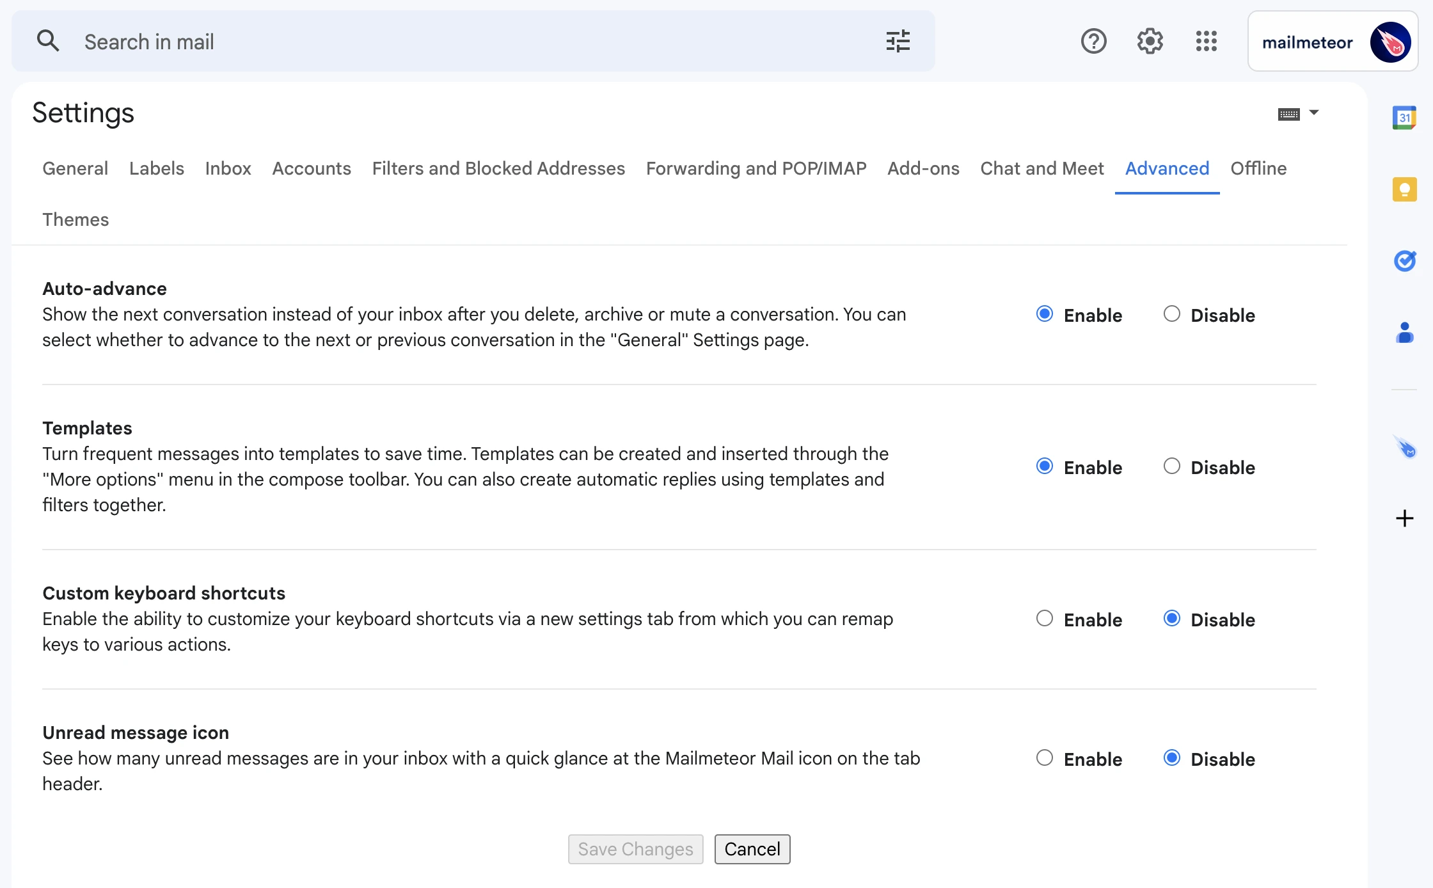This screenshot has height=888, width=1433.
Task: Open Chat and Meet tab
Action: click(x=1042, y=168)
